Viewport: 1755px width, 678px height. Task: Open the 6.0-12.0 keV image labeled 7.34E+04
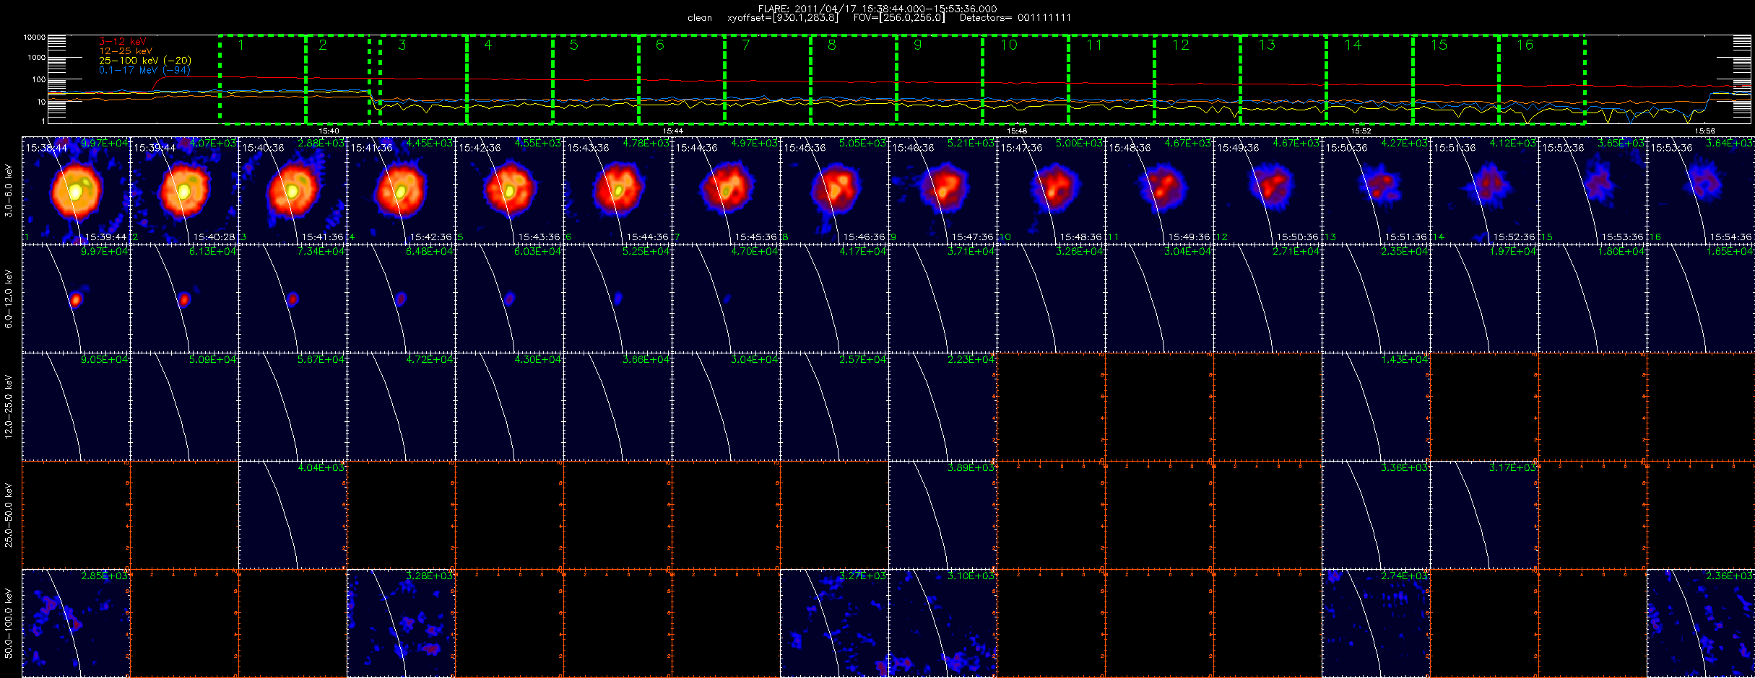pos(292,299)
